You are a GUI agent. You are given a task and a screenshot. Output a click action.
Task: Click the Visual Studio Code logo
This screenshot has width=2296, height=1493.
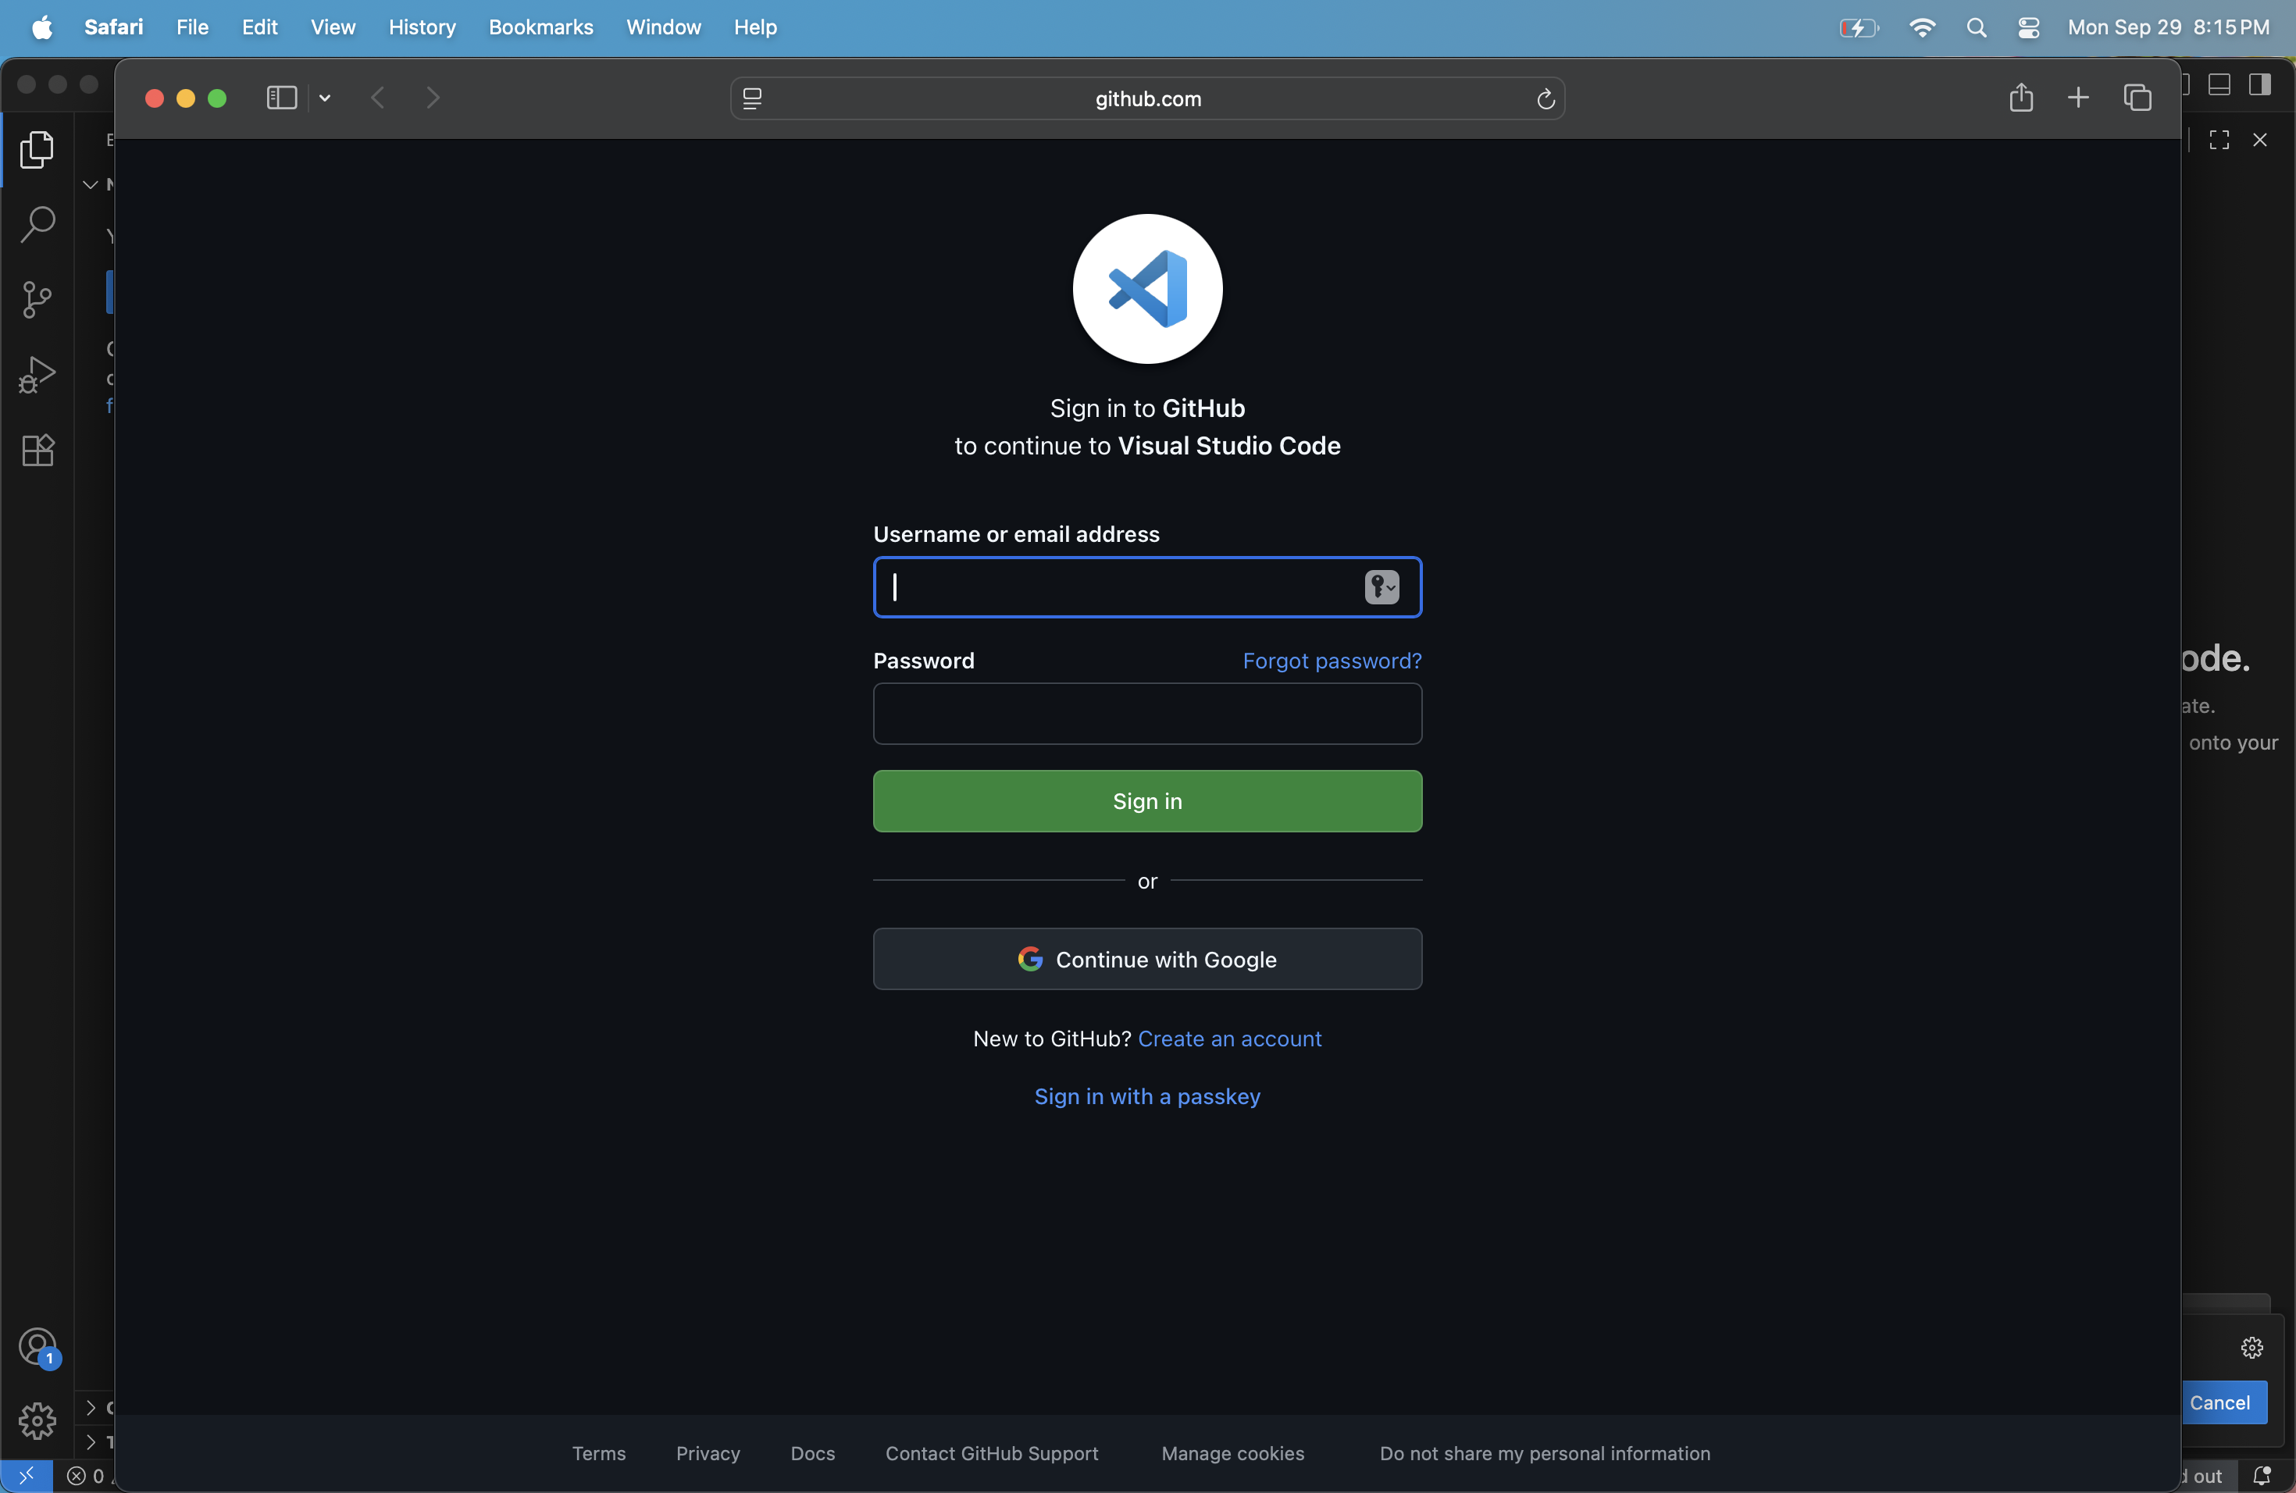pyautogui.click(x=1147, y=288)
